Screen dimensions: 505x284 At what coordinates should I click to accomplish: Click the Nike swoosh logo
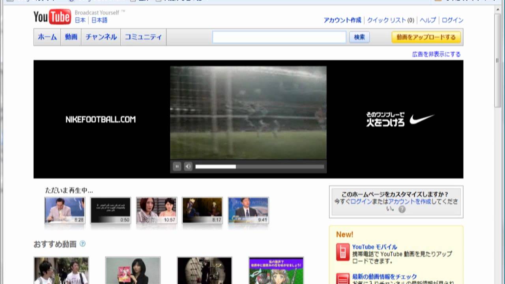point(422,119)
